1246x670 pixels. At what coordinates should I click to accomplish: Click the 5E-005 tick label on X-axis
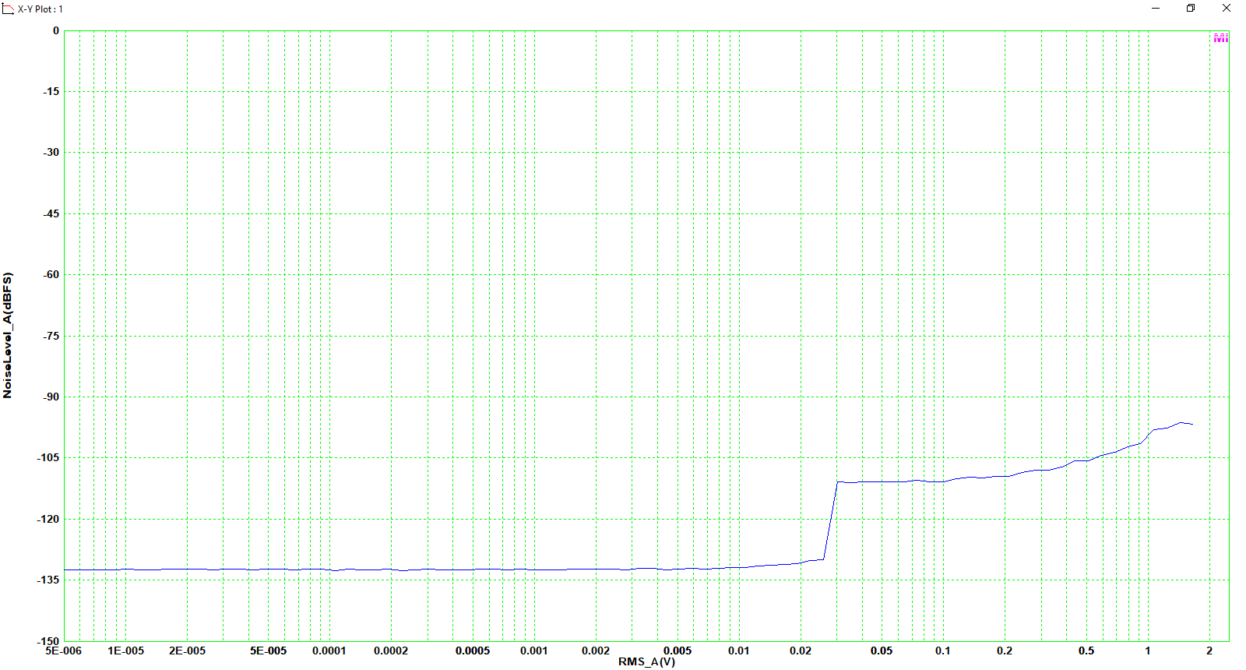269,651
